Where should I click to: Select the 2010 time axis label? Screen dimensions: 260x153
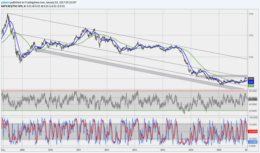[50, 150]
